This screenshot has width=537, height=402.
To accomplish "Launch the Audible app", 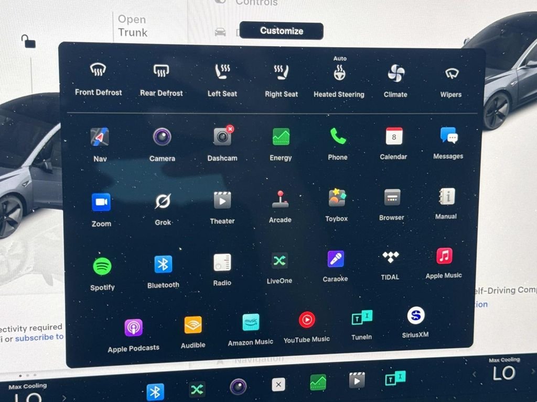I will point(193,332).
